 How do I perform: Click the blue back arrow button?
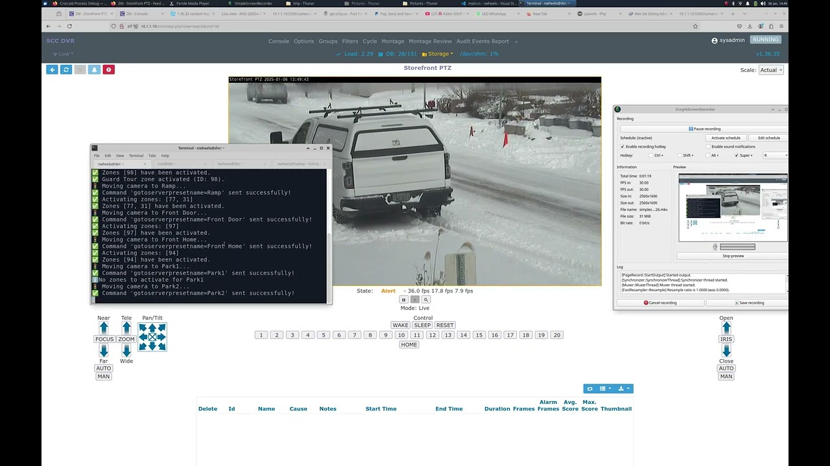[x=52, y=69]
